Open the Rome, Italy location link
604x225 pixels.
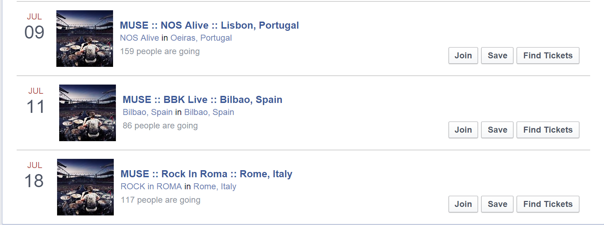(x=214, y=186)
